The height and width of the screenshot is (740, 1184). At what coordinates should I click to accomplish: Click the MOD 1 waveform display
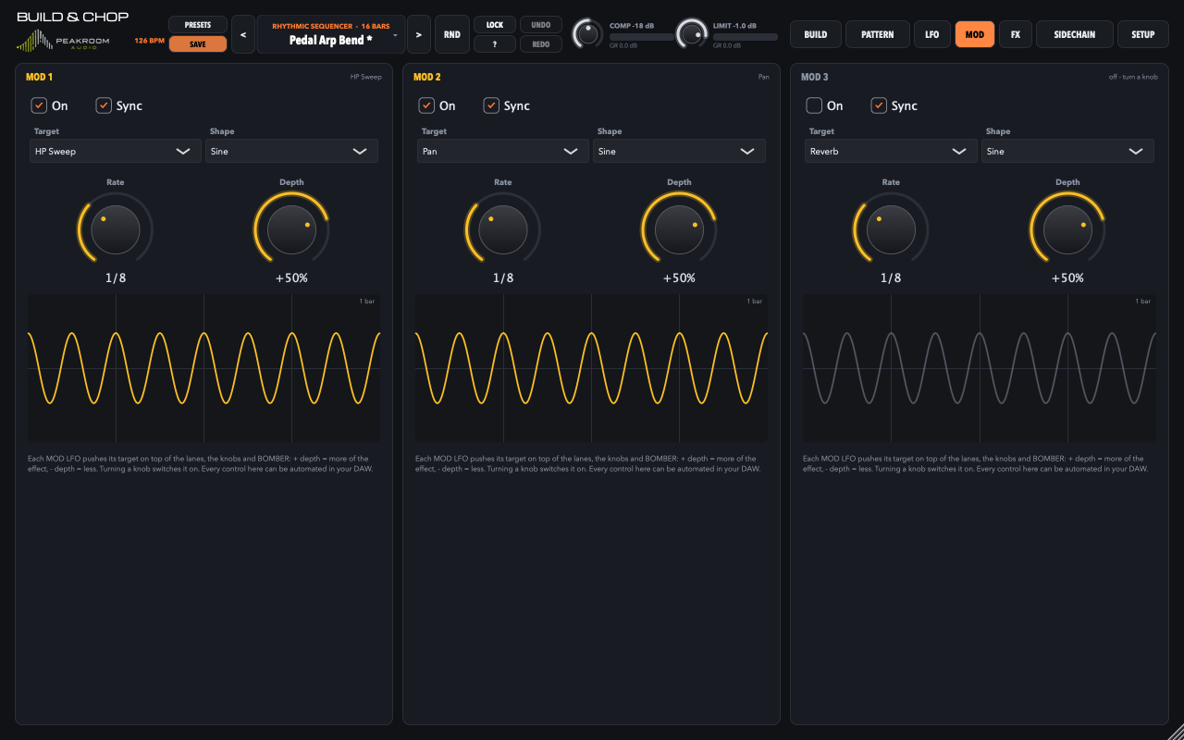click(203, 368)
